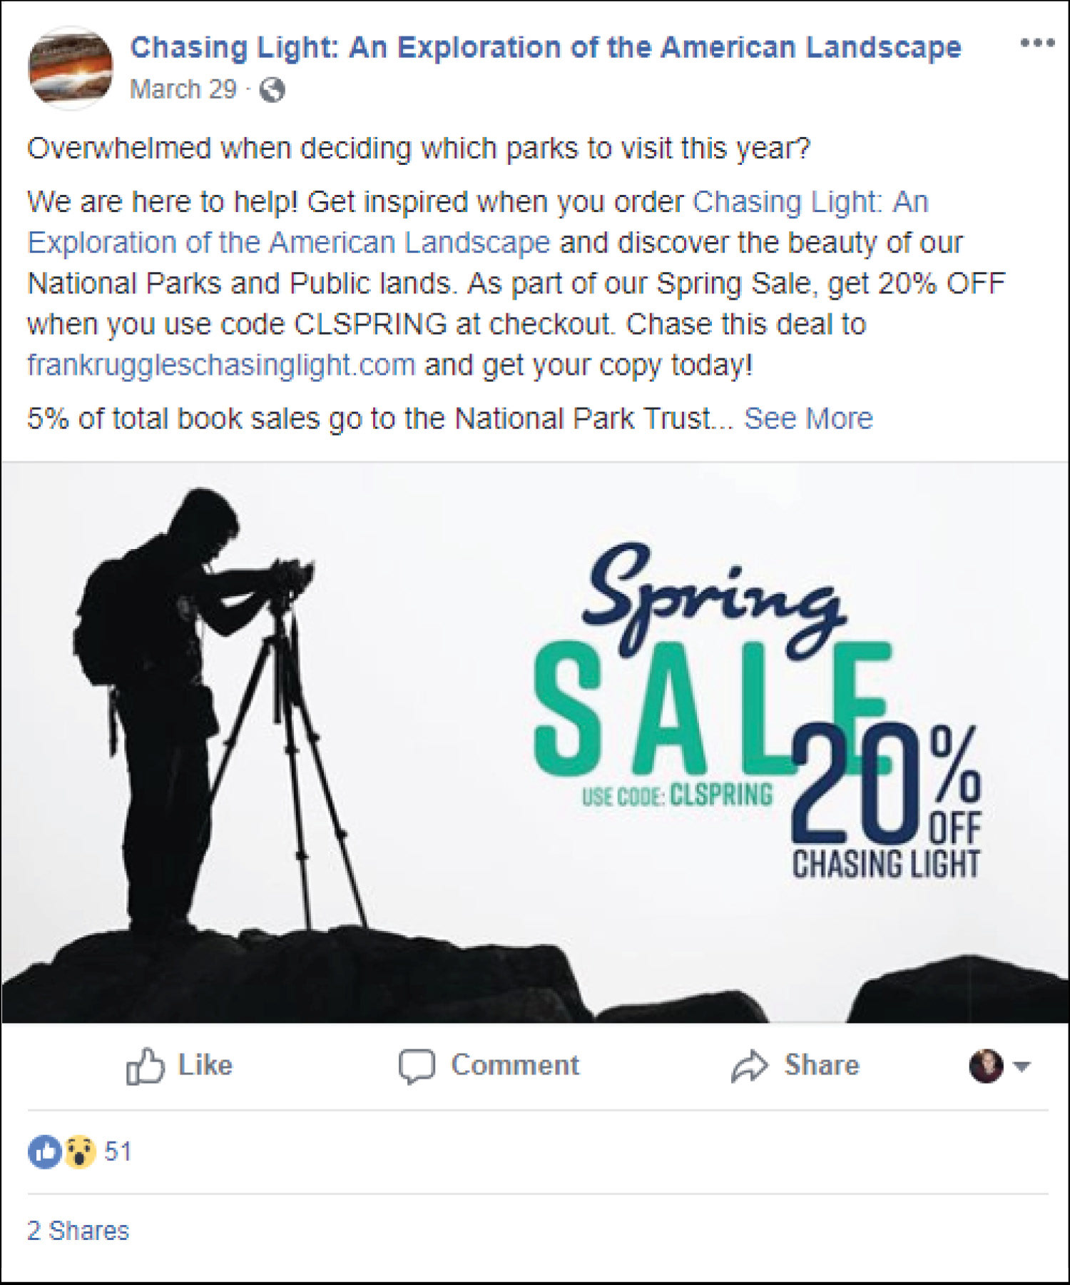Click the blue like reaction icon

44,1151
